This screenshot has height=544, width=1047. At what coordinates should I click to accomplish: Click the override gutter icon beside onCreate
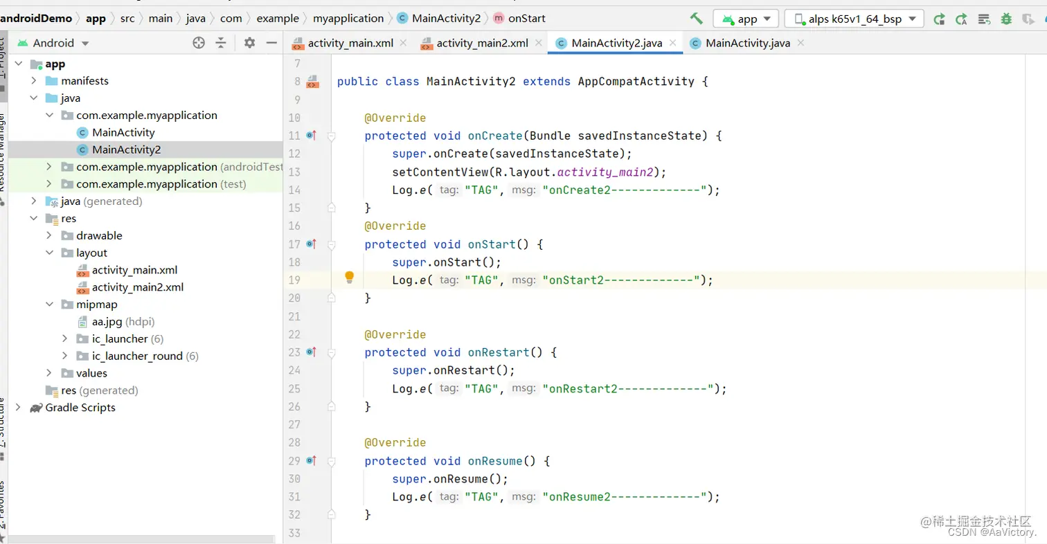pos(312,136)
